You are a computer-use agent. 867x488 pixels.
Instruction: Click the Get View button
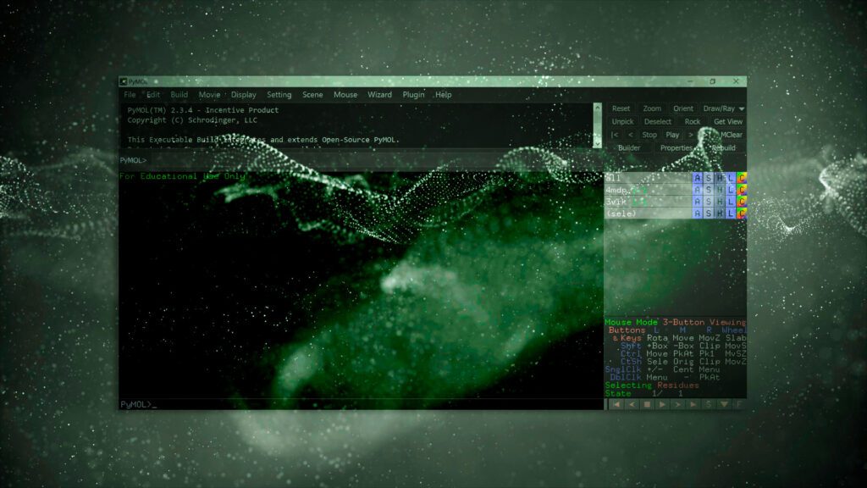click(x=727, y=122)
